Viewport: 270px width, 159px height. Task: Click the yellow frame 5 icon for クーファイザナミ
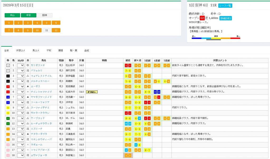point(8,108)
